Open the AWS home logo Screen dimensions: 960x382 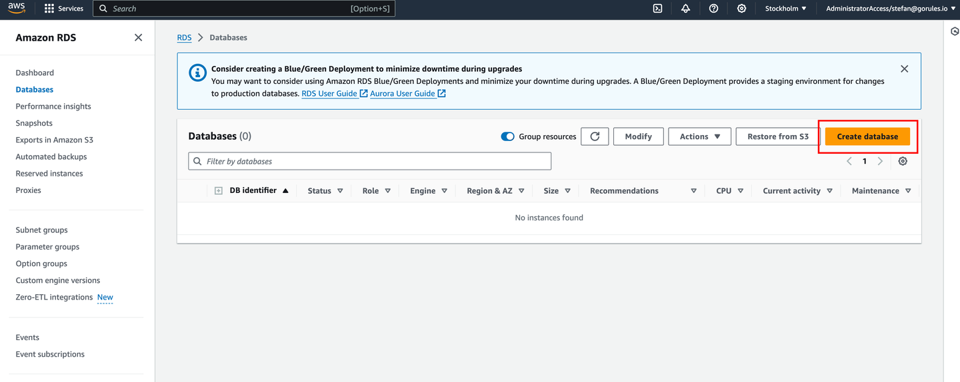point(17,8)
